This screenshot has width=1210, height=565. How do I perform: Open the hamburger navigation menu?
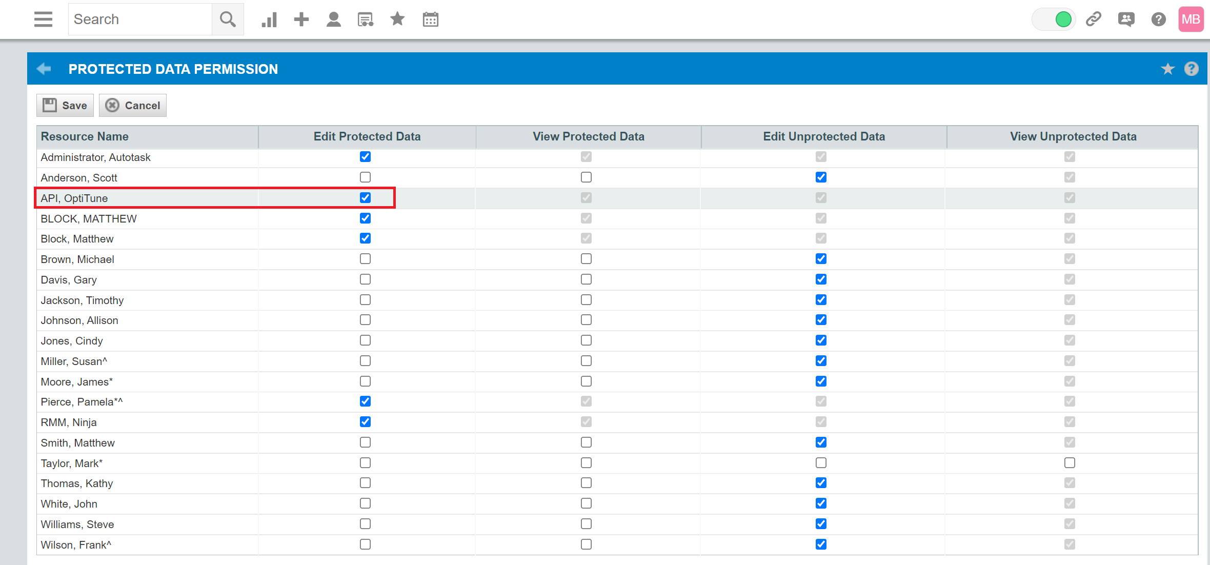[x=43, y=19]
